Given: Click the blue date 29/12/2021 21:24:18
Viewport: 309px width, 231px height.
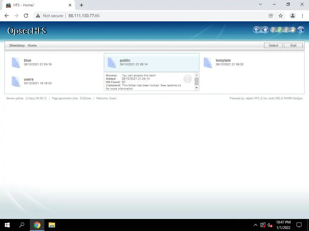Looking at the screenshot, I should pyautogui.click(x=38, y=64).
